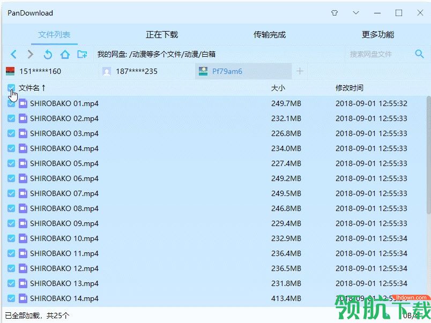Click the size value 229.4MB

pyautogui.click(x=286, y=223)
